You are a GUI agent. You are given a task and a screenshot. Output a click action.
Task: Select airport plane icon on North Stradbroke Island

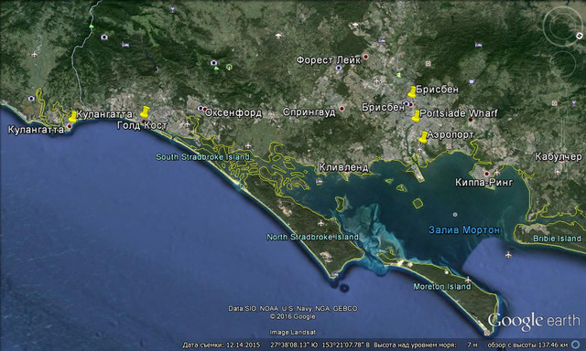pos(320,223)
